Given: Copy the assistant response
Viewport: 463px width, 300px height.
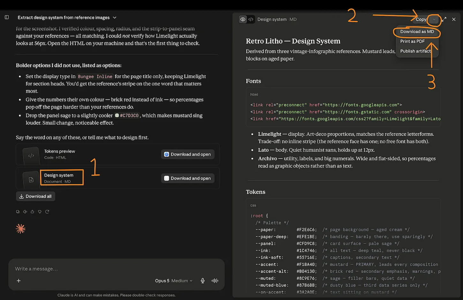Looking at the screenshot, I should click(18, 211).
